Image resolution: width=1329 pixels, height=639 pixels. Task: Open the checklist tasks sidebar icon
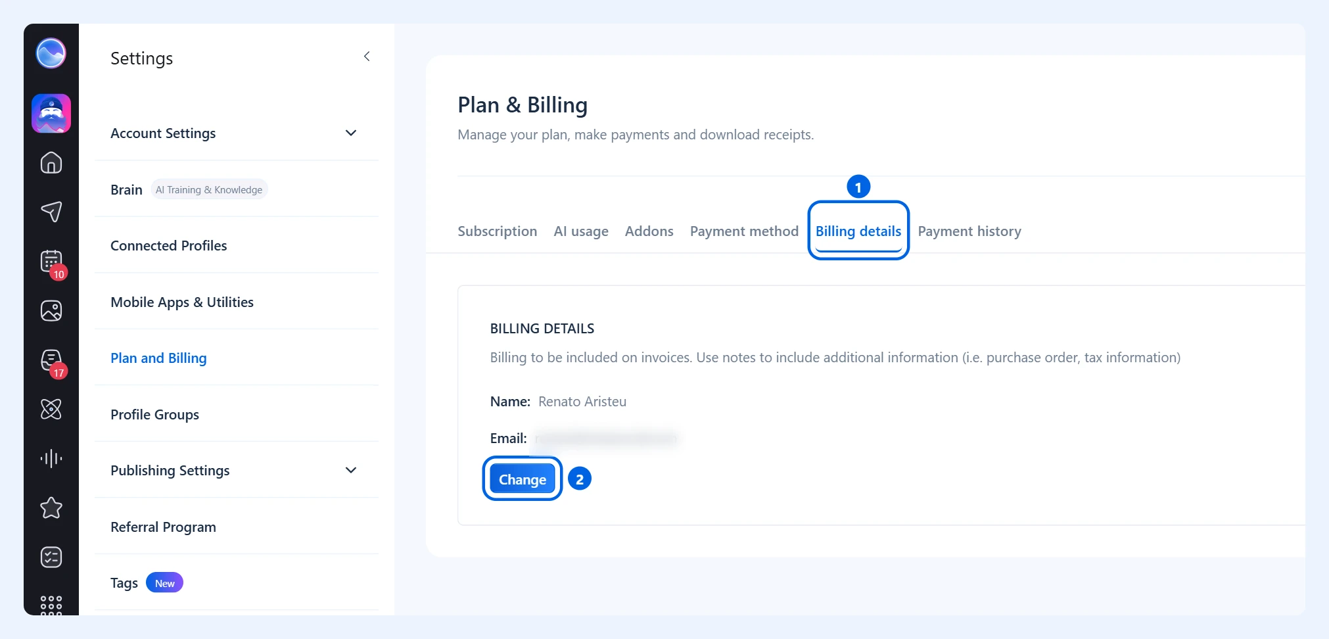tap(51, 557)
